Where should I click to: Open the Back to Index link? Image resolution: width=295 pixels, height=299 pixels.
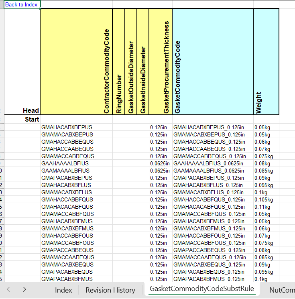tap(21, 4)
